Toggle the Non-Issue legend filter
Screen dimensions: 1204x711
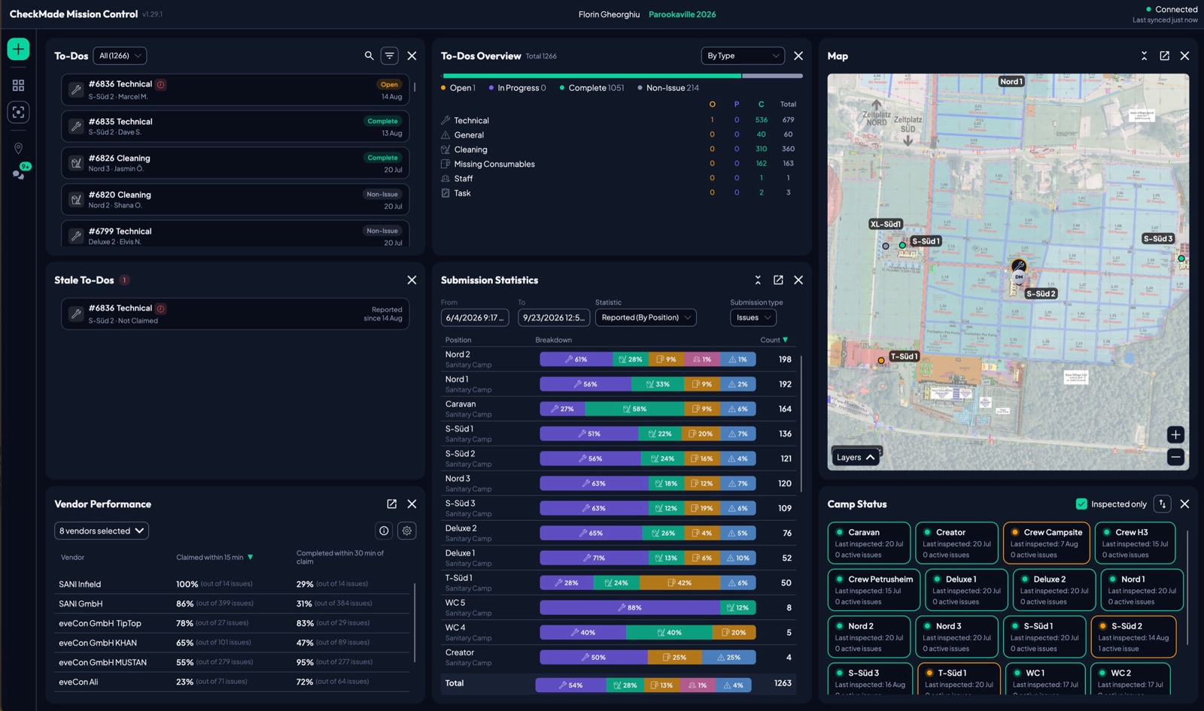(668, 88)
